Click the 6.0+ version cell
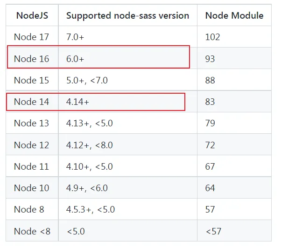 (75, 59)
